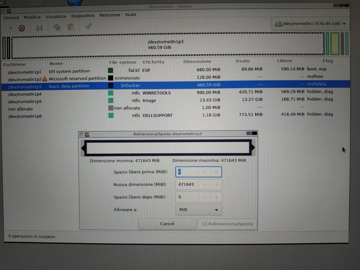Image resolution: width=360 pixels, height=270 pixels.
Task: Click the GParted main window menu icon
Action: (9, 11)
